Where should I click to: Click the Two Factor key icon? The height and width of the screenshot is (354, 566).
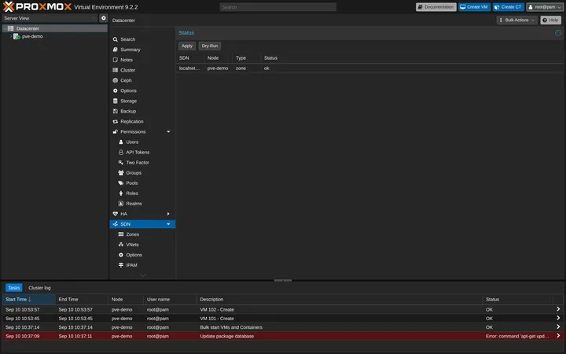pos(121,163)
